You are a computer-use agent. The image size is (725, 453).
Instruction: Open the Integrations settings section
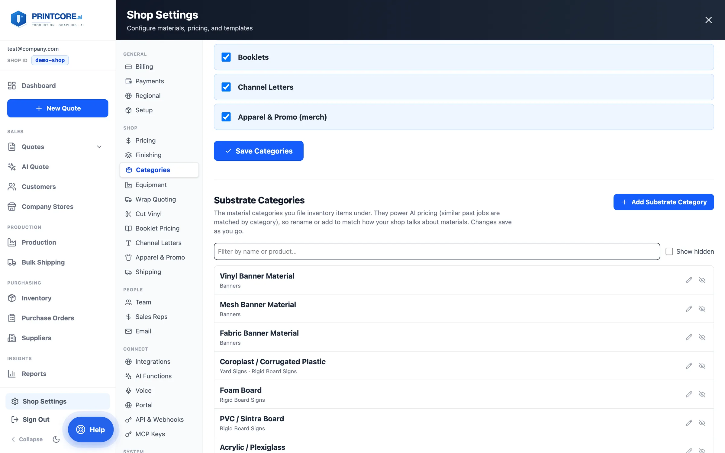coord(159,361)
